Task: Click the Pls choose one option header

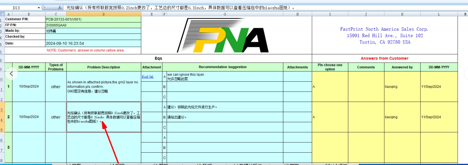Action: [330, 67]
